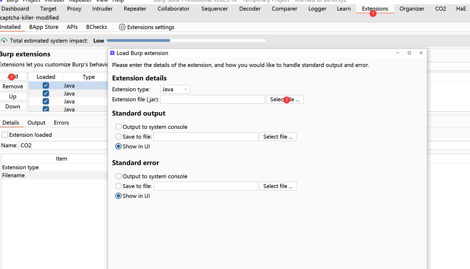Screen dimensions: 470x269
Task: Select Standard error: Show in UI radio
Action: point(118,196)
